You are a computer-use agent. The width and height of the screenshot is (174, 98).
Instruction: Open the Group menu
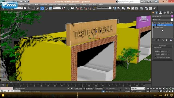(21, 4)
